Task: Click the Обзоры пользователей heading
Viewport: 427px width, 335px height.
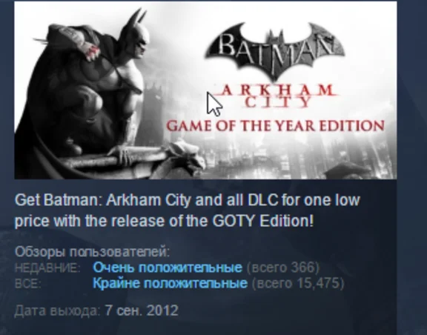Action: (x=93, y=252)
